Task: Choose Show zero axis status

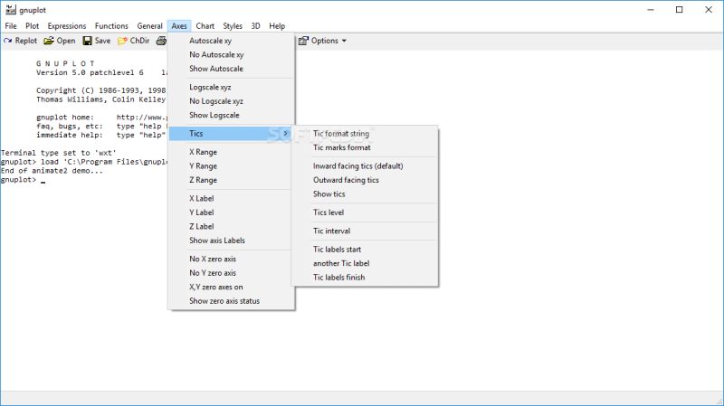Action: coord(232,301)
